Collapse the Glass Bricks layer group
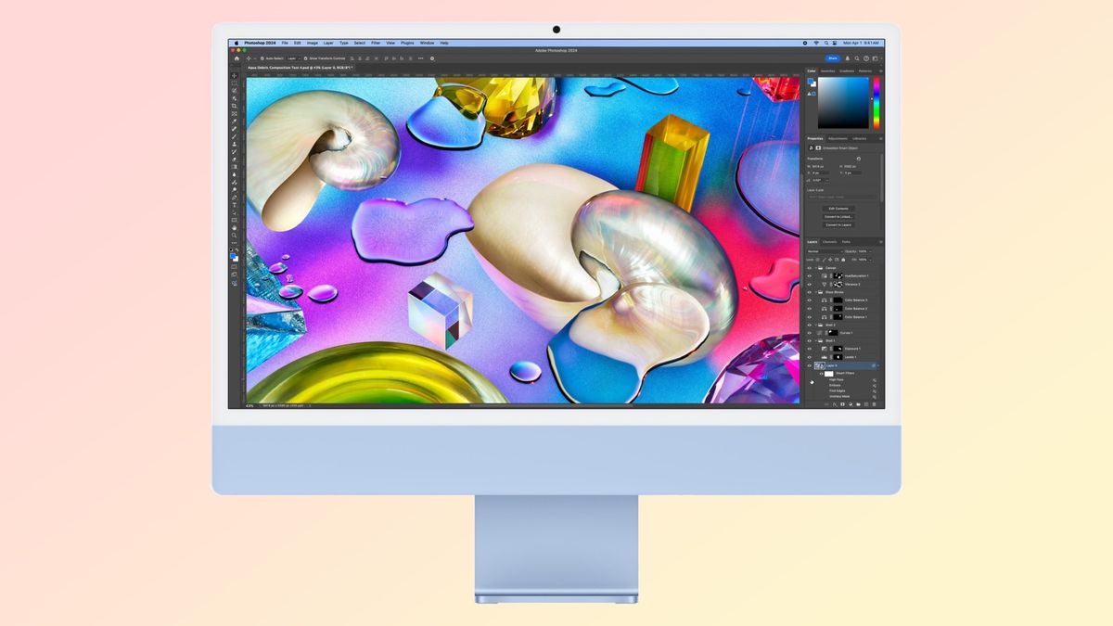The height and width of the screenshot is (626, 1113). click(814, 291)
